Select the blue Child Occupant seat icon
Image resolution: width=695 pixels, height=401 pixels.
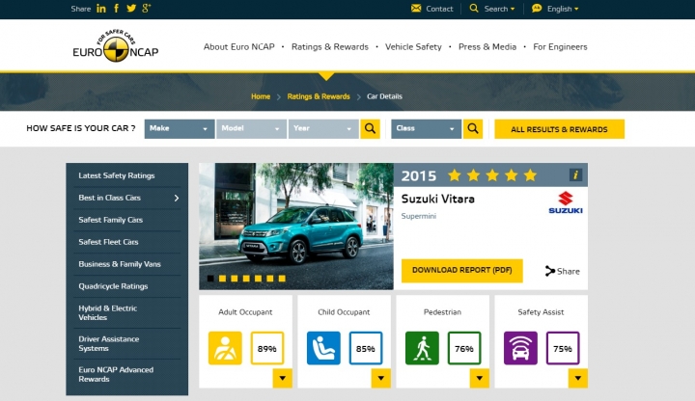pyautogui.click(x=323, y=348)
